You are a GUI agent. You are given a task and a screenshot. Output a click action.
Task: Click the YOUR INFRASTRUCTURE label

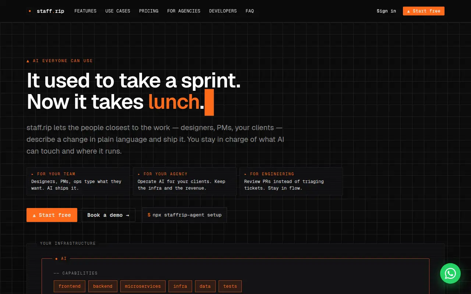pyautogui.click(x=68, y=243)
